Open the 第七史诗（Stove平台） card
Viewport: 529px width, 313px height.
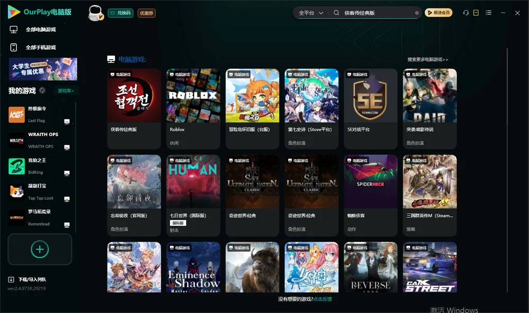click(x=312, y=108)
